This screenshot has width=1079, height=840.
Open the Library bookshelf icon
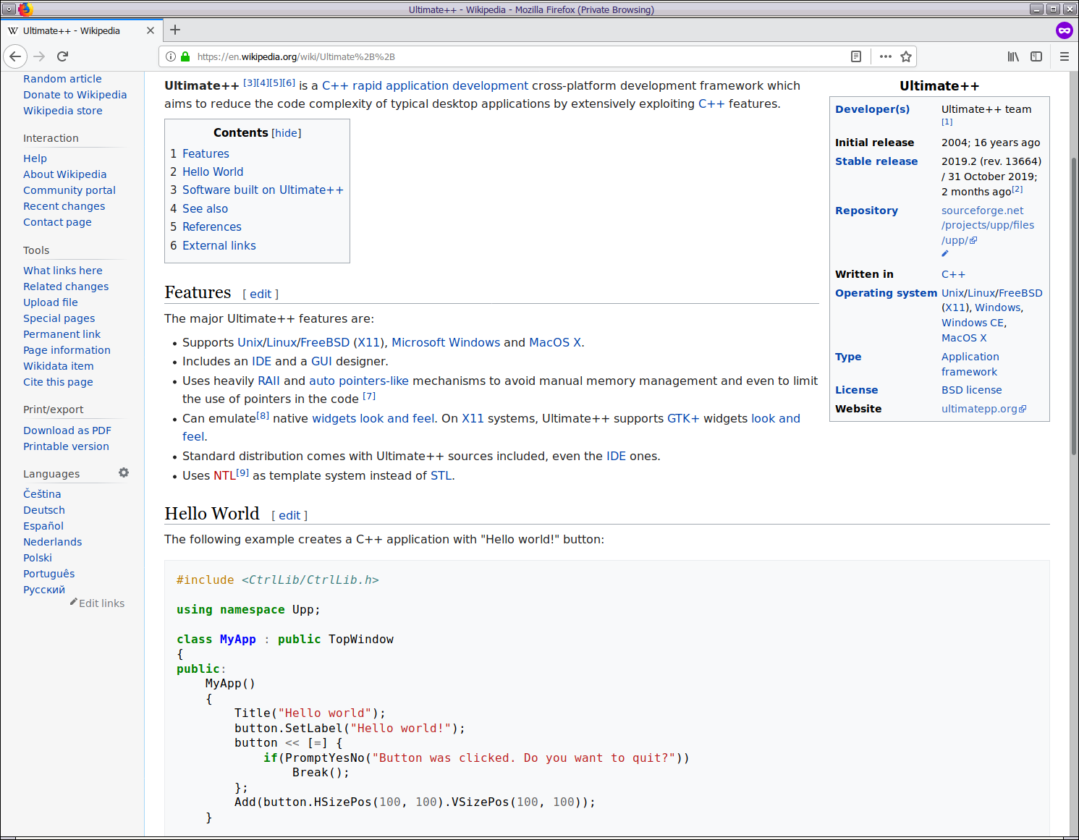[1013, 56]
